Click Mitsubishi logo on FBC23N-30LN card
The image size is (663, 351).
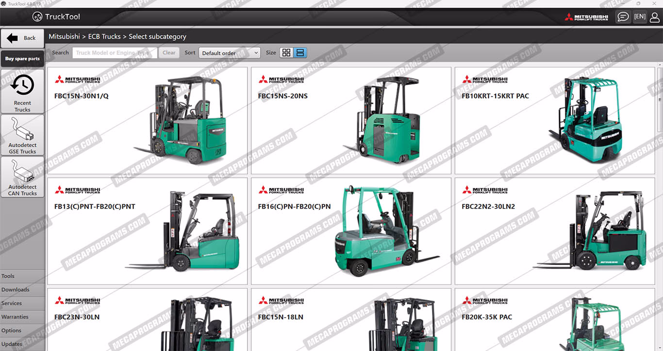pos(77,301)
